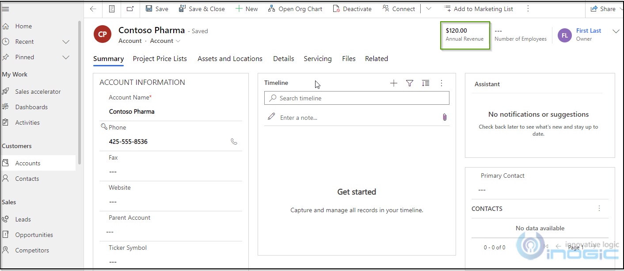Open the timeline filter icon
The width and height of the screenshot is (624, 271).
tap(410, 83)
